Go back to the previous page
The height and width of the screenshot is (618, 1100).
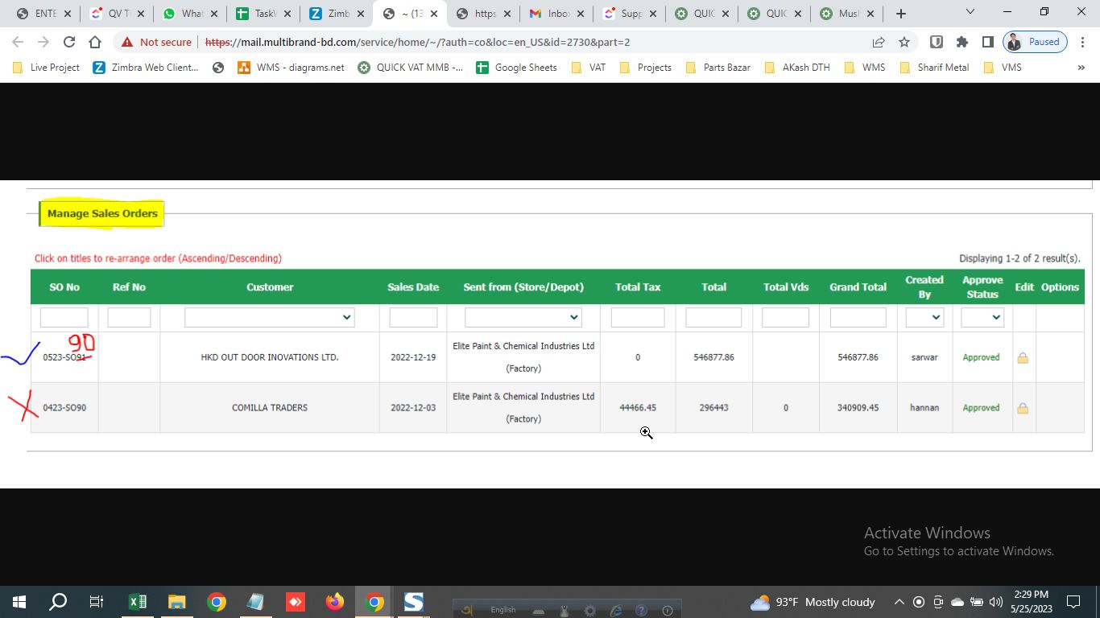click(x=18, y=42)
